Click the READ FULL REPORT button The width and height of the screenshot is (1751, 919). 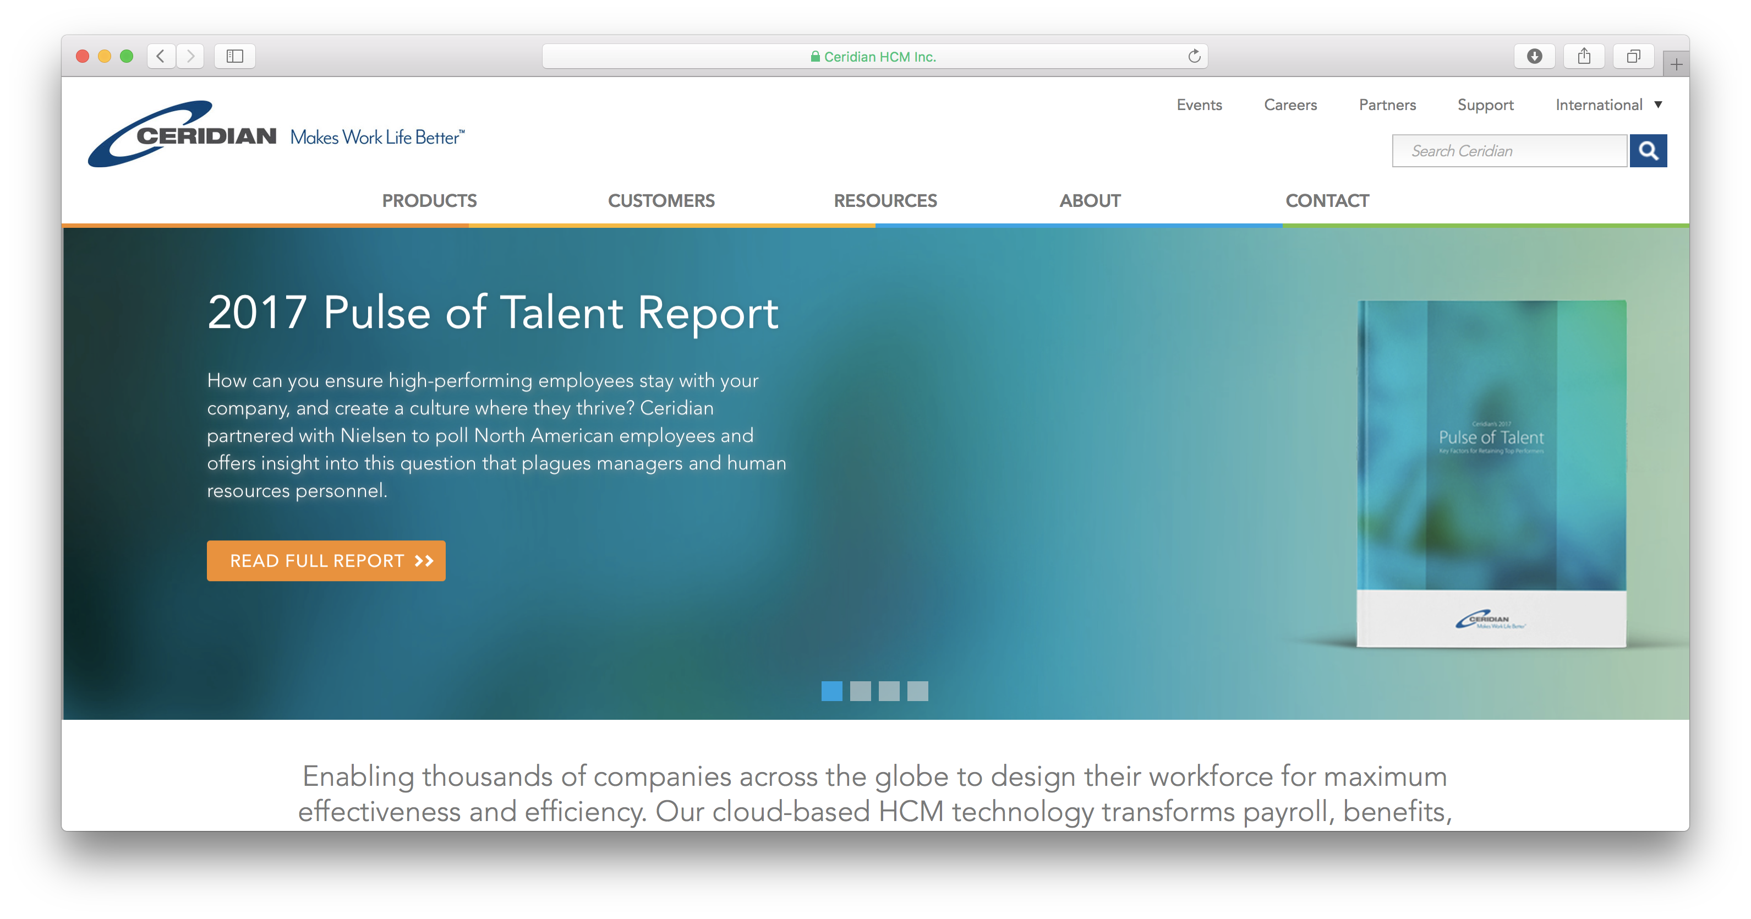pyautogui.click(x=326, y=561)
